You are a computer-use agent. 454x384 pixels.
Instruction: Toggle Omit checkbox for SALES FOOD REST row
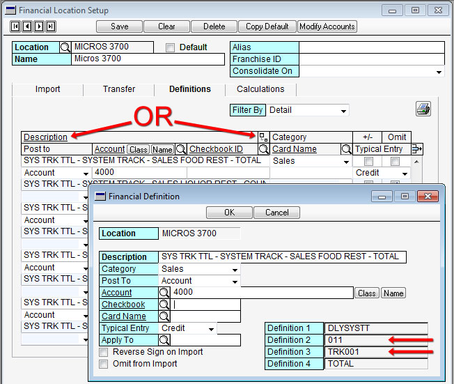395,161
